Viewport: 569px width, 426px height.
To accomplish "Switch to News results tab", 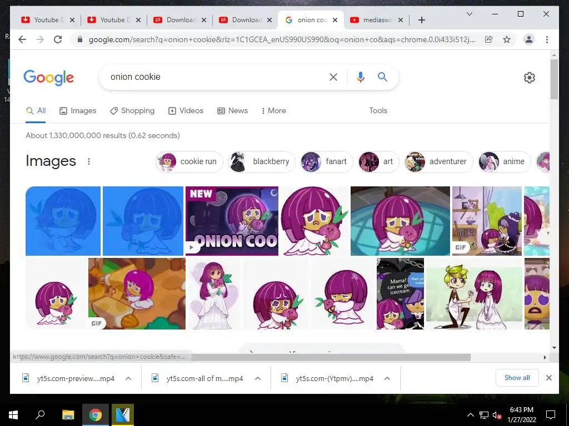I will (x=232, y=110).
